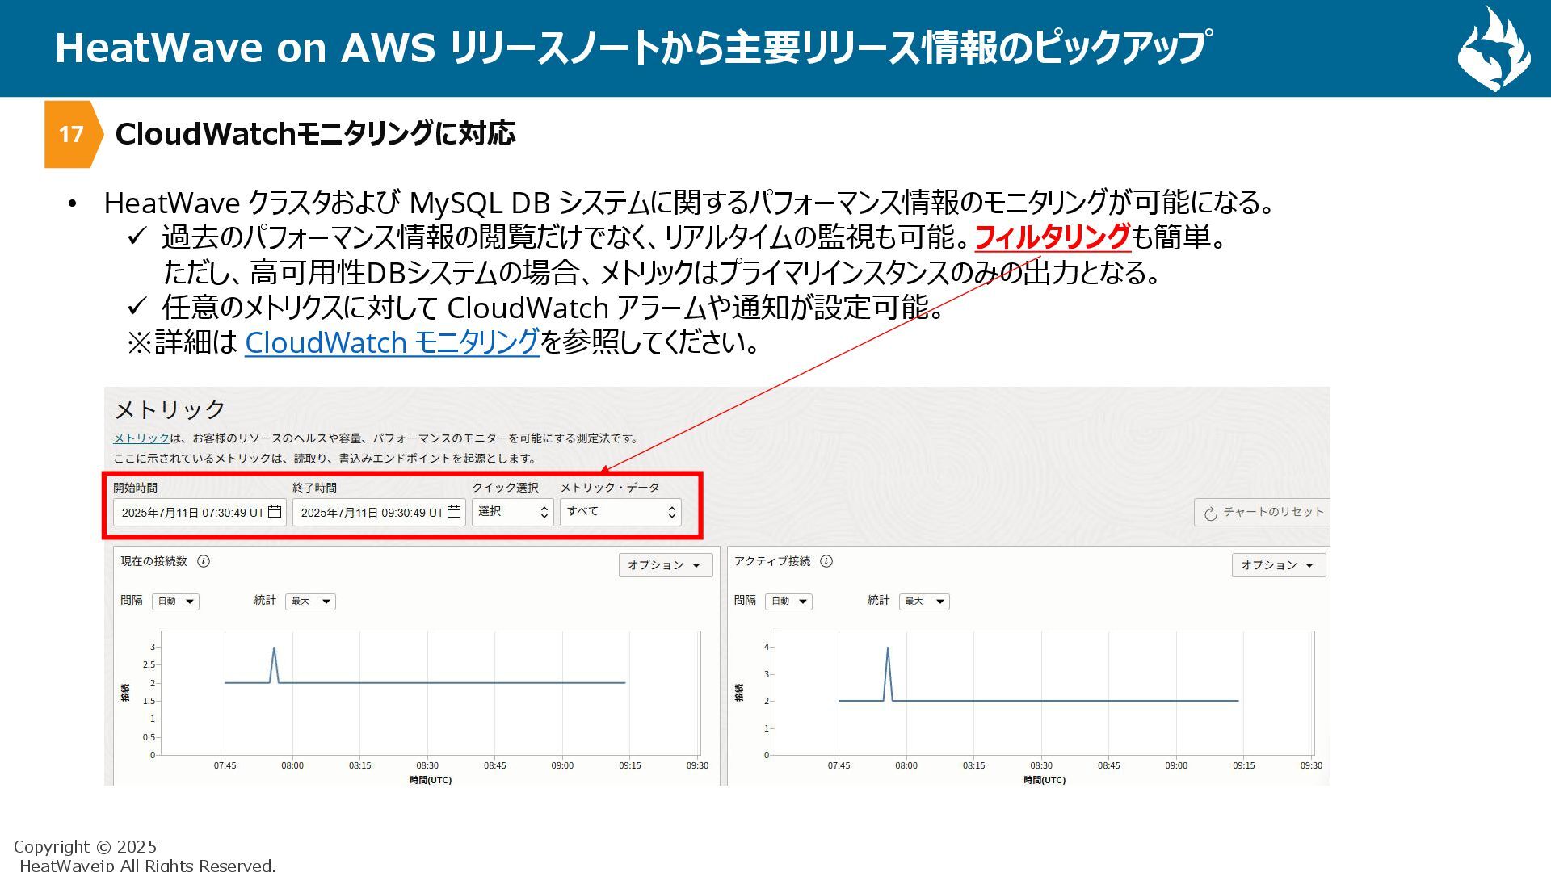
Task: Expand 統計 dropdown in 現在の接続数 chart
Action: pyautogui.click(x=310, y=602)
